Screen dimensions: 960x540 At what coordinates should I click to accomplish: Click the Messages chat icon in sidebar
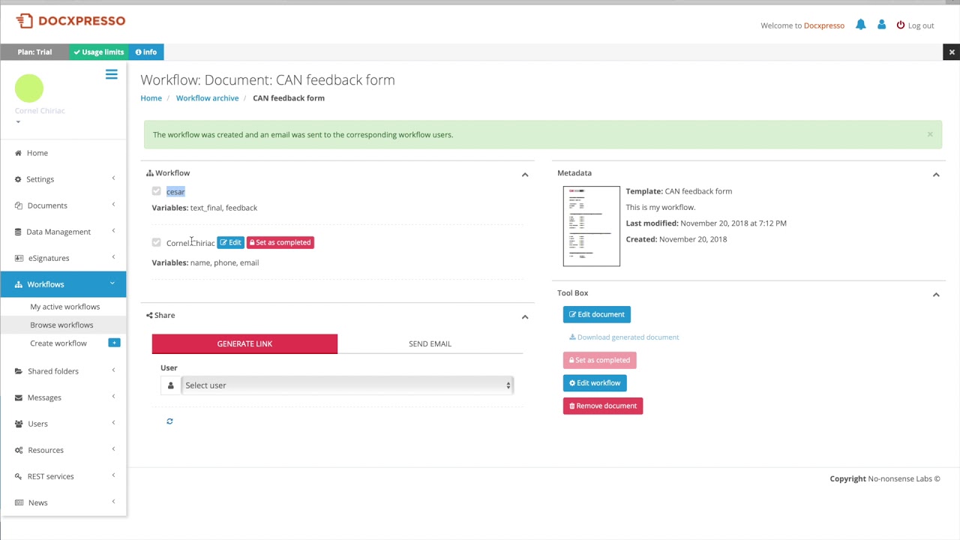pos(19,397)
